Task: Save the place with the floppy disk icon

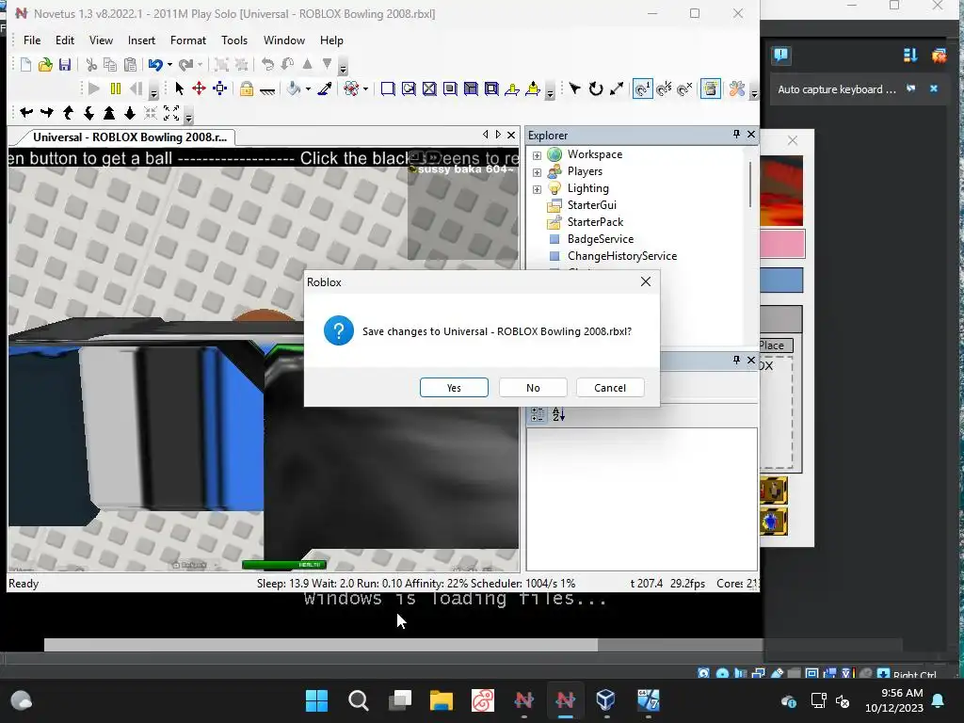Action: click(65, 65)
